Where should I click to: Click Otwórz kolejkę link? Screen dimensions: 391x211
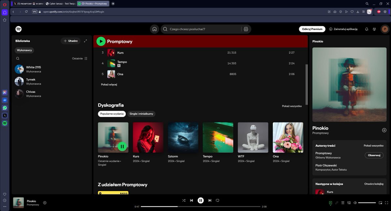point(374,184)
